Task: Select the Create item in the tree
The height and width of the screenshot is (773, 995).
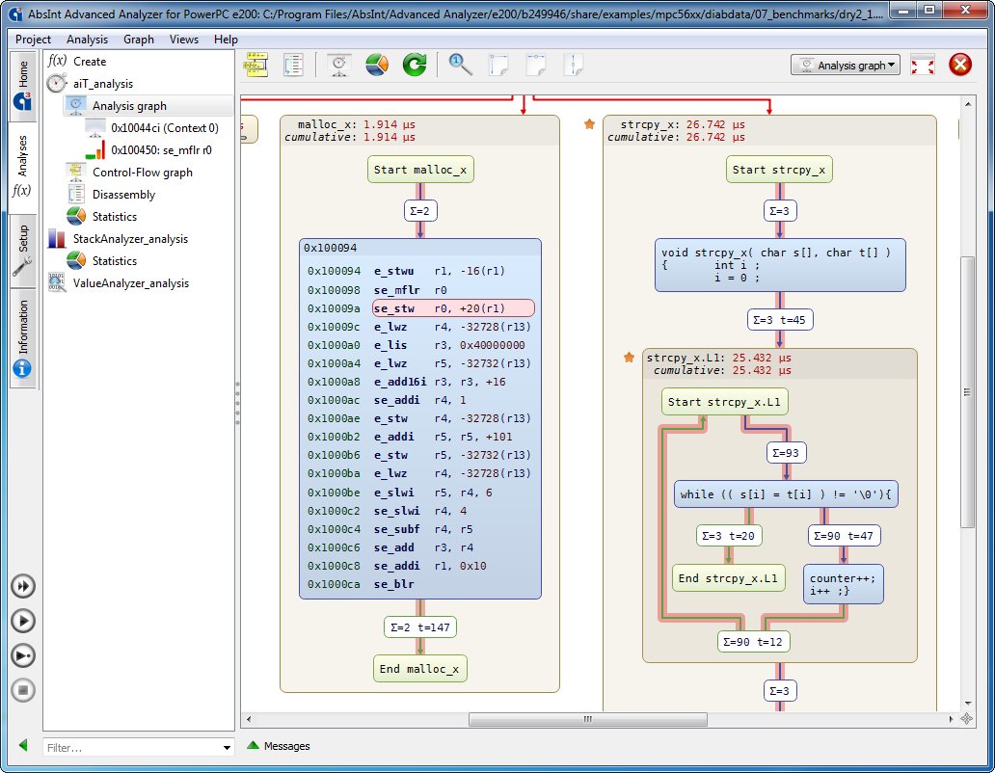Action: coord(90,62)
